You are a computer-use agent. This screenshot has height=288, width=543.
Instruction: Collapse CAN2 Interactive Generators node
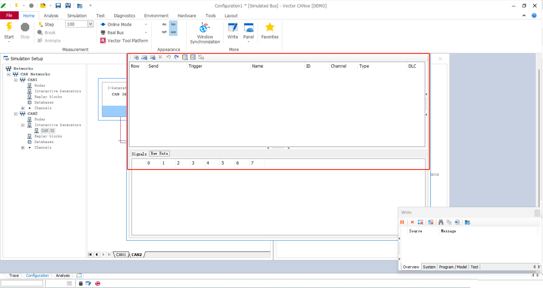pos(23,125)
